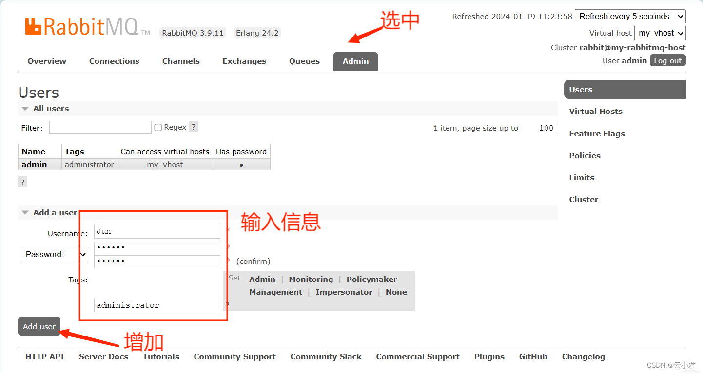This screenshot has height=373, width=703.
Task: Open Policies in the sidebar
Action: (585, 155)
